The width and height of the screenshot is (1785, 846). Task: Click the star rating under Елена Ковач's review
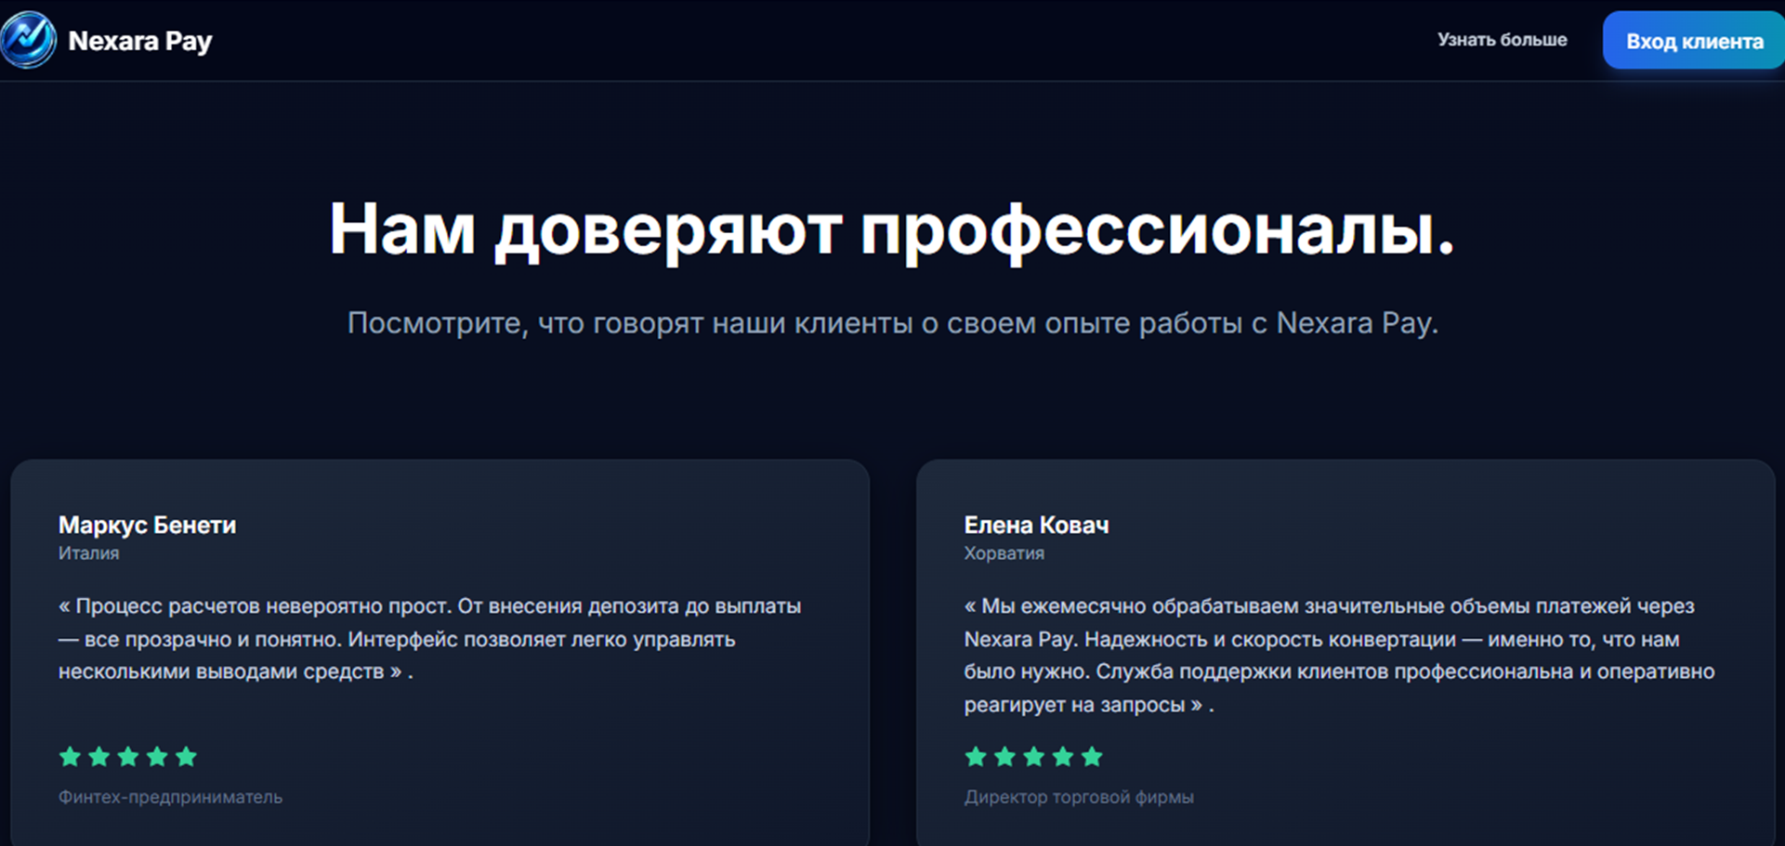1033,757
